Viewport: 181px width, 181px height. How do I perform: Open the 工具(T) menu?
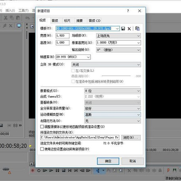click(23, 11)
